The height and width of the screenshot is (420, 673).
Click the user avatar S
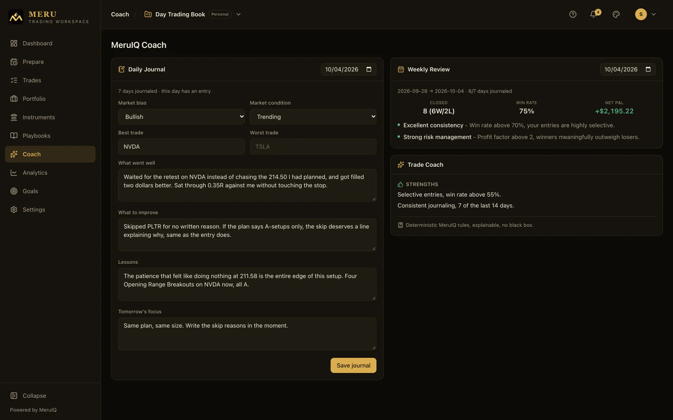(x=641, y=14)
